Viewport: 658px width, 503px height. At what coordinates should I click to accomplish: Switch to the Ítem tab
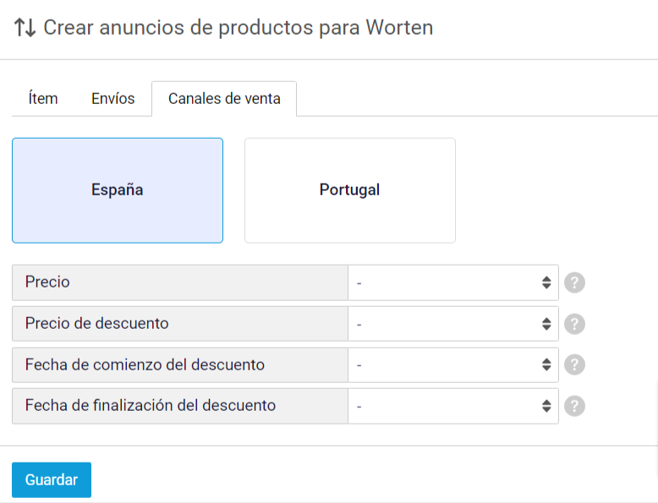pyautogui.click(x=43, y=99)
